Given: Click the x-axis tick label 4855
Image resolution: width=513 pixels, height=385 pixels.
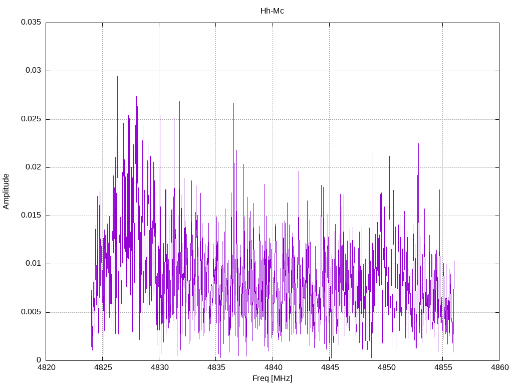Looking at the screenshot, I should click(443, 367).
